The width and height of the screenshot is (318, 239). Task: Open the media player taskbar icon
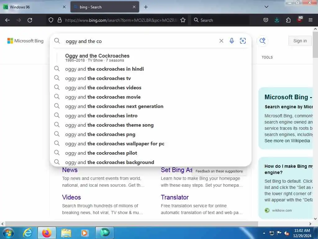click(x=85, y=233)
